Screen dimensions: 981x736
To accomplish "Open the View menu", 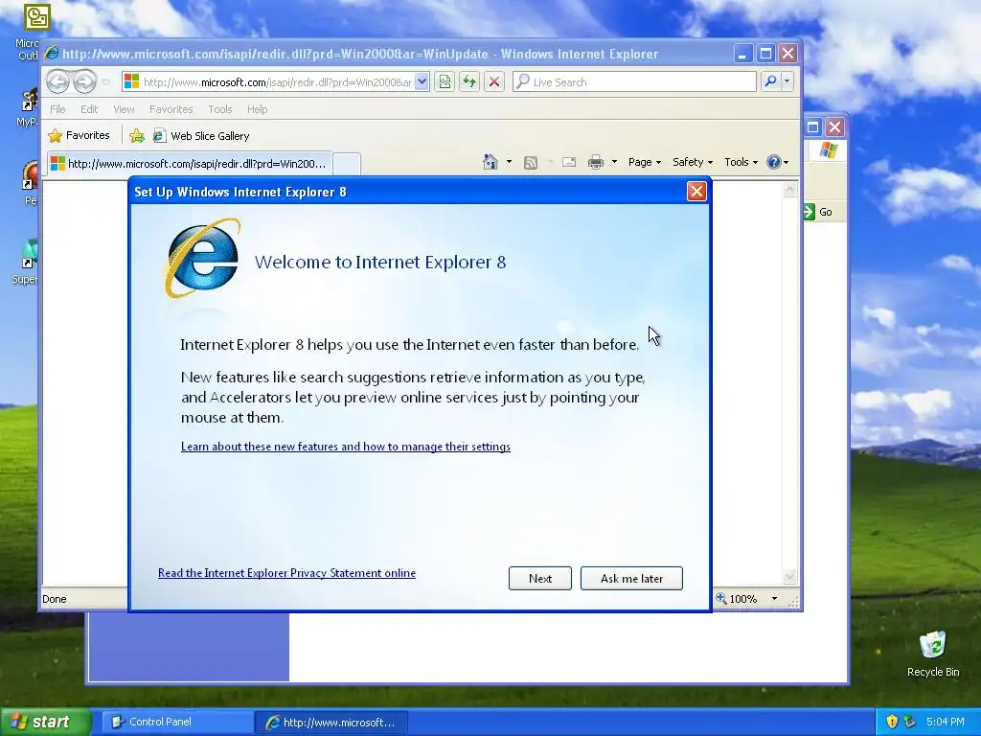I will pos(124,109).
